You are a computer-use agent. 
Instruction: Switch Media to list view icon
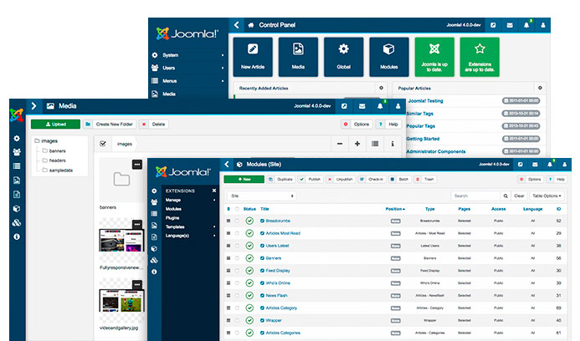pyautogui.click(x=375, y=144)
